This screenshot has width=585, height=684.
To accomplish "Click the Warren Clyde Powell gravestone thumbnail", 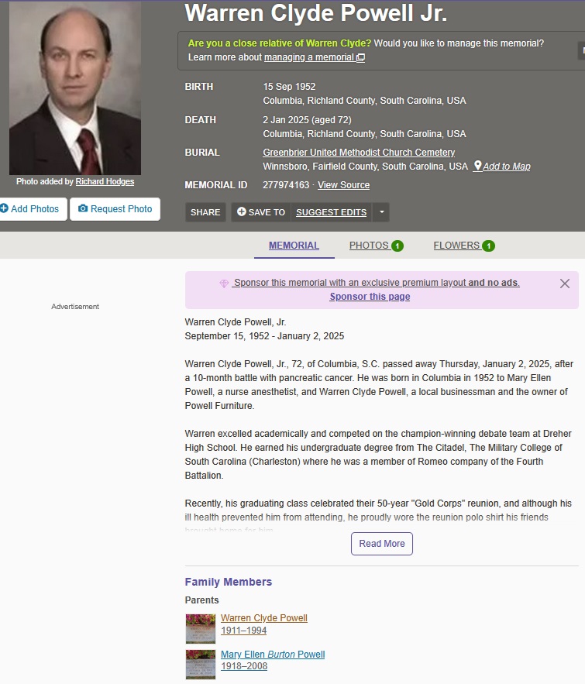I will point(201,628).
